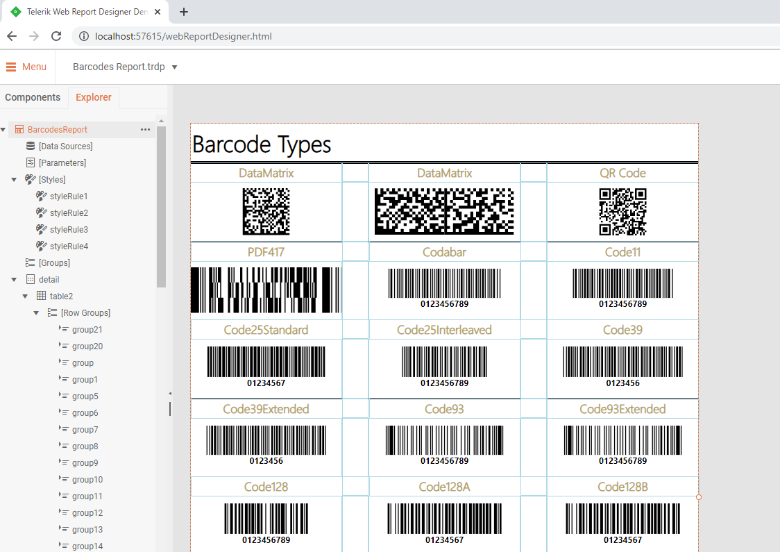Select styleRule3 in the explorer tree
Screen dimensions: 780x552
click(69, 230)
